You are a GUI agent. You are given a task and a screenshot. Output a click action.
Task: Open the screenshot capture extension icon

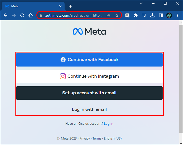(127, 15)
